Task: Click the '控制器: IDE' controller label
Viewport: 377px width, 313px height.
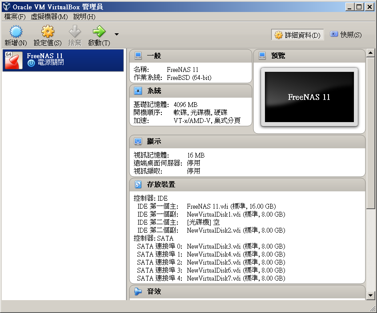Action: pos(151,198)
